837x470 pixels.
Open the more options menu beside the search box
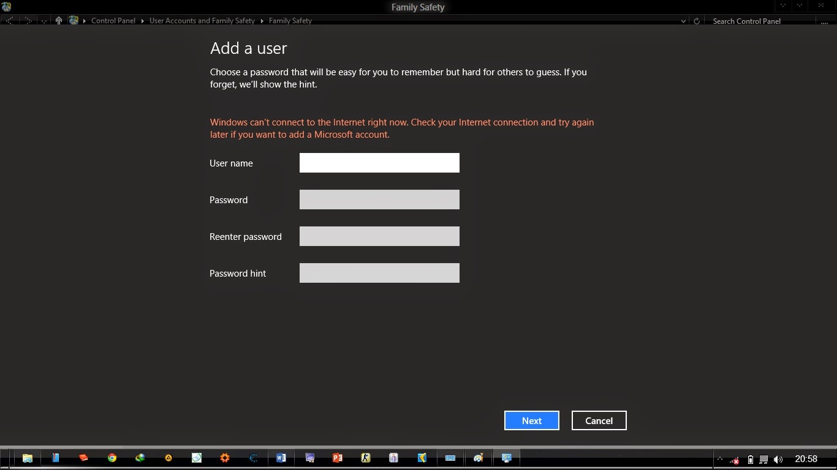(x=824, y=21)
